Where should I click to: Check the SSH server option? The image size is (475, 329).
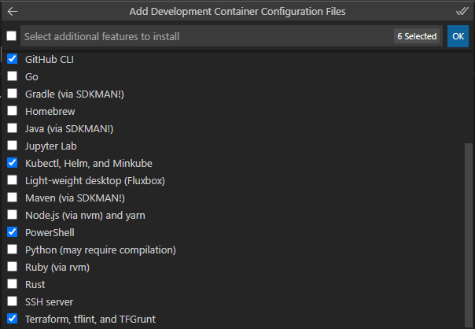tap(12, 301)
